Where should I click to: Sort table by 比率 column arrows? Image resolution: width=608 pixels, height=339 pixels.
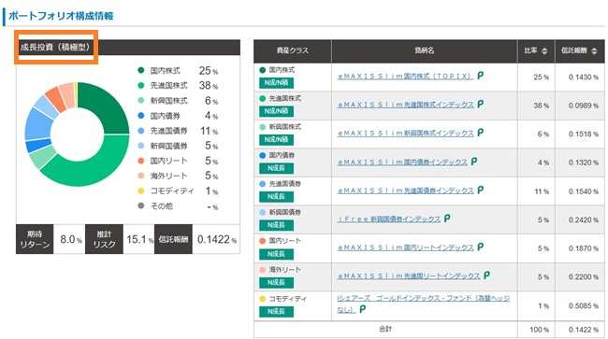click(x=544, y=50)
